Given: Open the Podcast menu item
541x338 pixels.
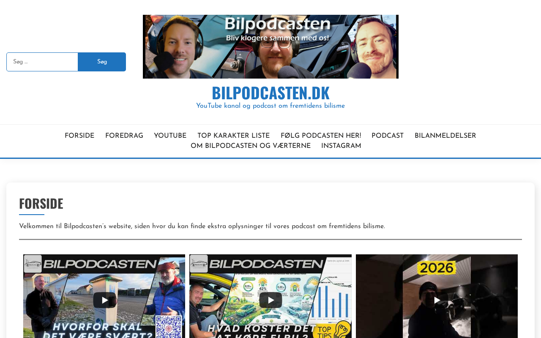Looking at the screenshot, I should (388, 136).
